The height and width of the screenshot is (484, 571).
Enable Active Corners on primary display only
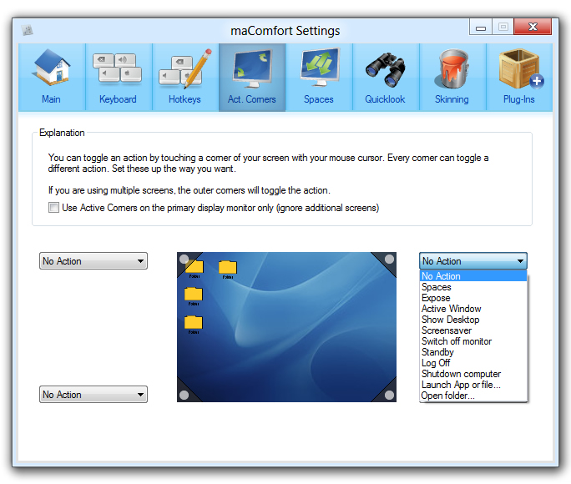tap(54, 208)
